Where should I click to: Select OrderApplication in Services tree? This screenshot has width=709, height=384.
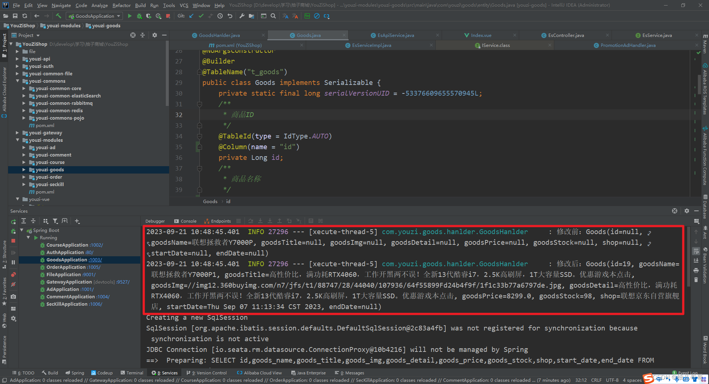click(x=73, y=267)
